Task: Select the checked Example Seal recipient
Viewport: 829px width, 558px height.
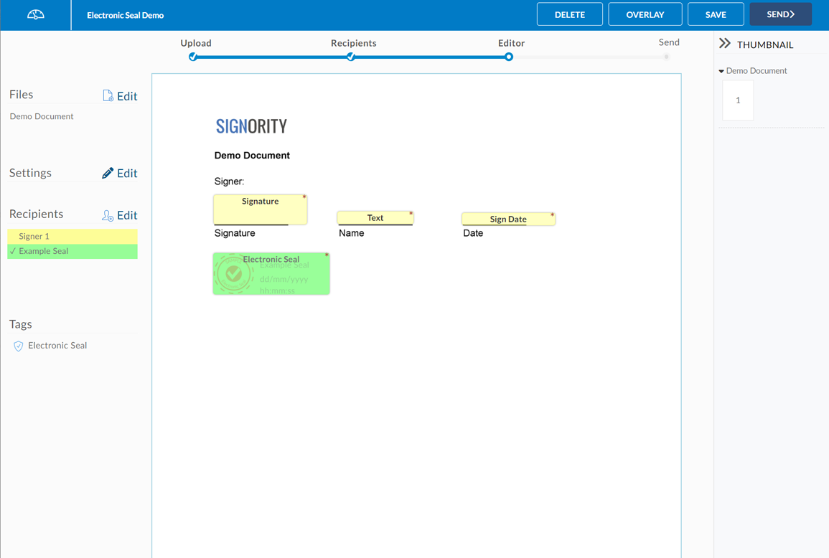Action: tap(72, 251)
